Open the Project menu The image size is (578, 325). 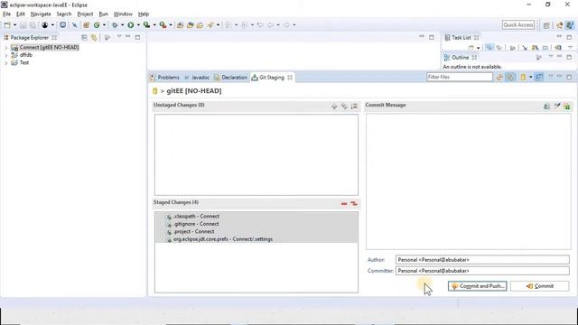pyautogui.click(x=85, y=14)
